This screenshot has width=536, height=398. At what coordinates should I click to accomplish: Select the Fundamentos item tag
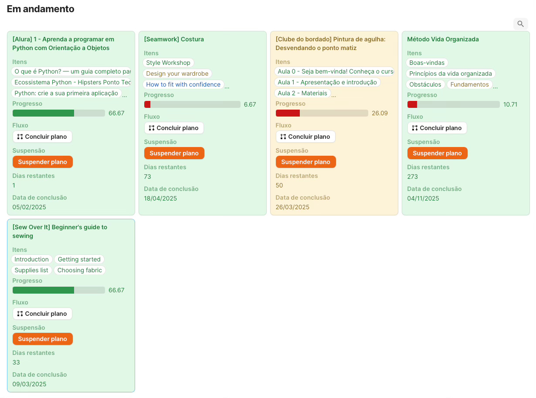470,84
